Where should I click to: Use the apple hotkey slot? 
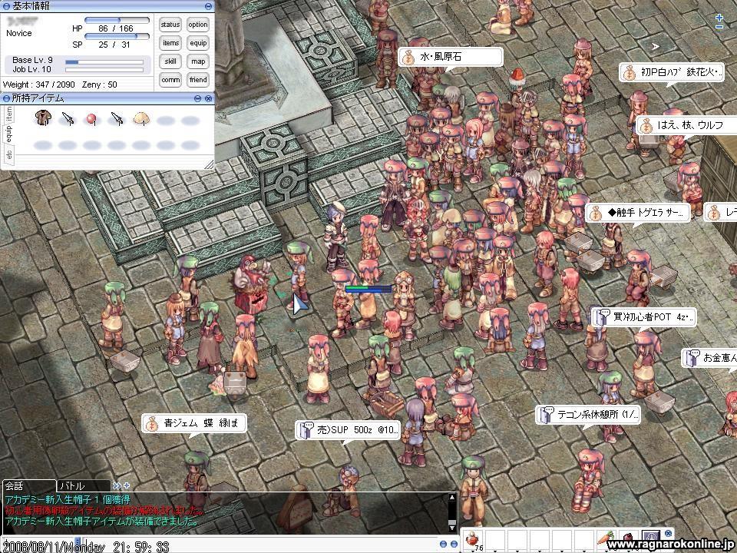(x=629, y=539)
